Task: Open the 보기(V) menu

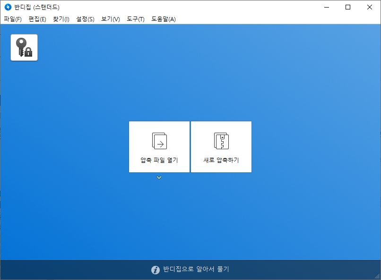Action: (x=111, y=19)
